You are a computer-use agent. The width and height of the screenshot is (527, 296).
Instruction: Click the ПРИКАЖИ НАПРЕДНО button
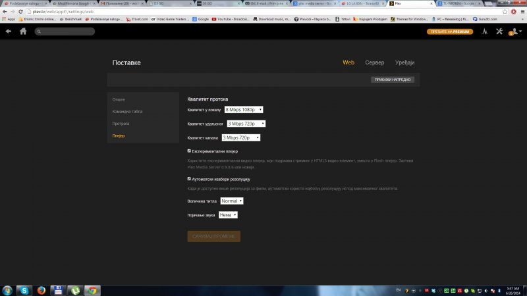point(393,80)
